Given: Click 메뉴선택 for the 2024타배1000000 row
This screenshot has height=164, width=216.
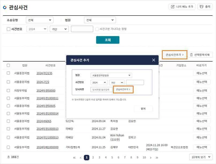Looking at the screenshot, I should click(x=202, y=147).
